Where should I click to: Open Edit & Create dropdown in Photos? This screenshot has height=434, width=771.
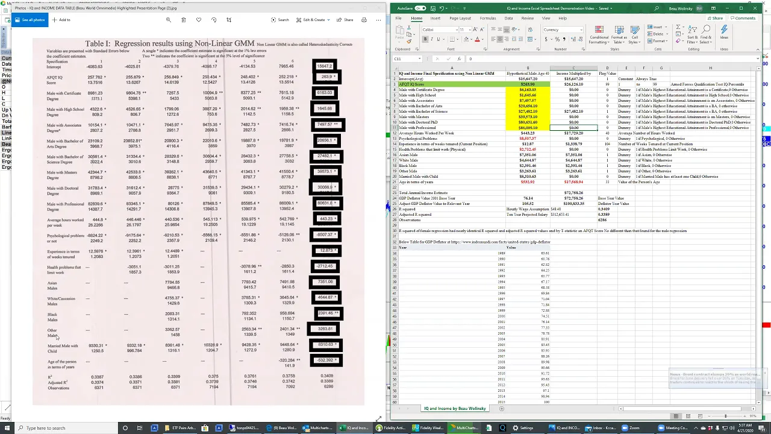pyautogui.click(x=313, y=20)
